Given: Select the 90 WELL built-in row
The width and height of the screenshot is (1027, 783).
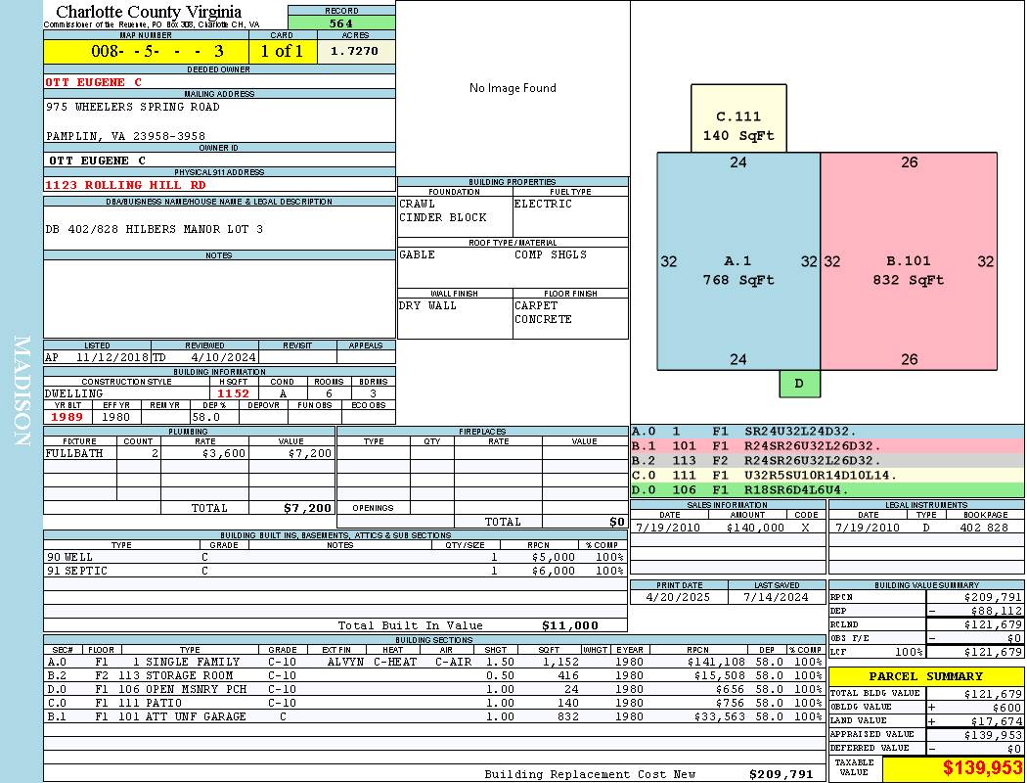Looking at the screenshot, I should tap(335, 558).
